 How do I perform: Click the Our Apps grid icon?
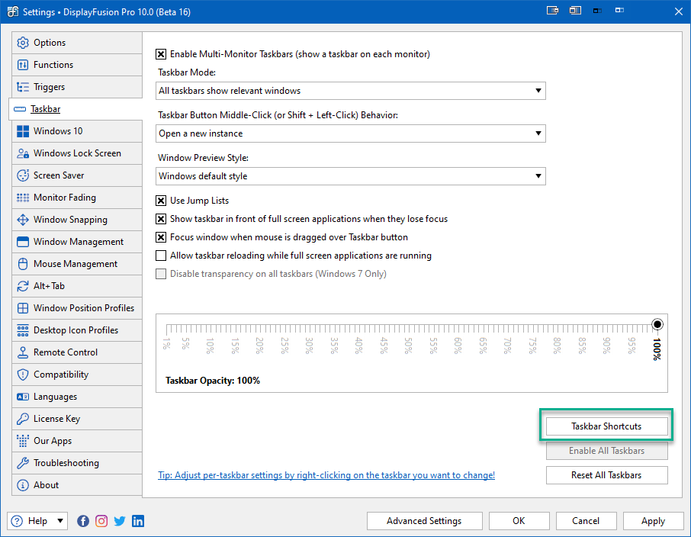point(22,440)
